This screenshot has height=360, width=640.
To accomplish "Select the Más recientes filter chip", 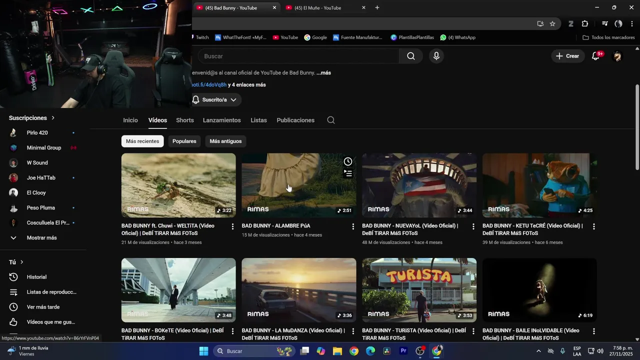I will (142, 141).
